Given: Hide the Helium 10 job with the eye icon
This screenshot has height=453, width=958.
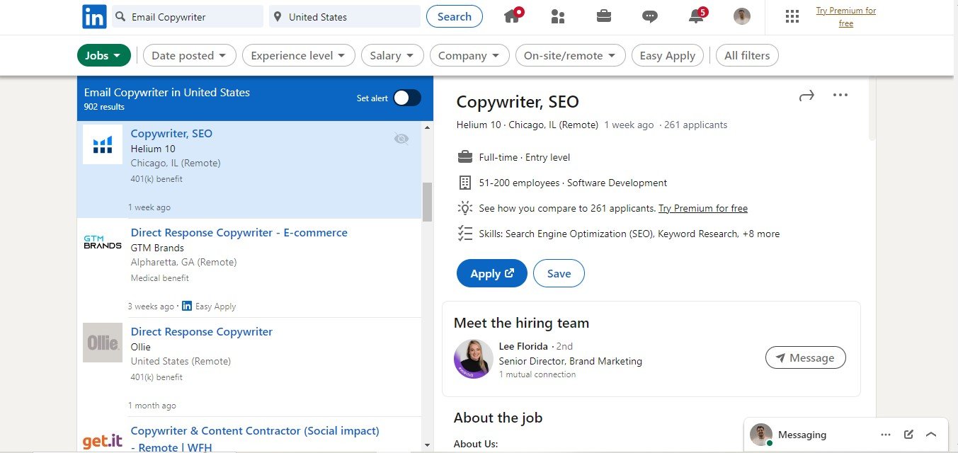Looking at the screenshot, I should coord(401,139).
